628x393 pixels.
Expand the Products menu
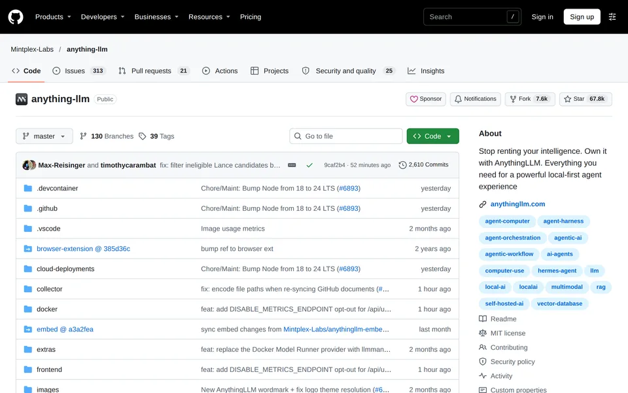[x=53, y=17]
